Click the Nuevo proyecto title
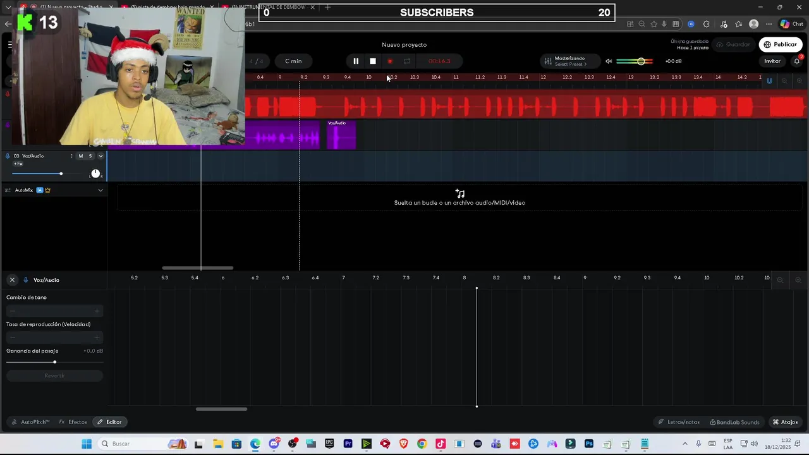This screenshot has width=809, height=455. pyautogui.click(x=404, y=45)
